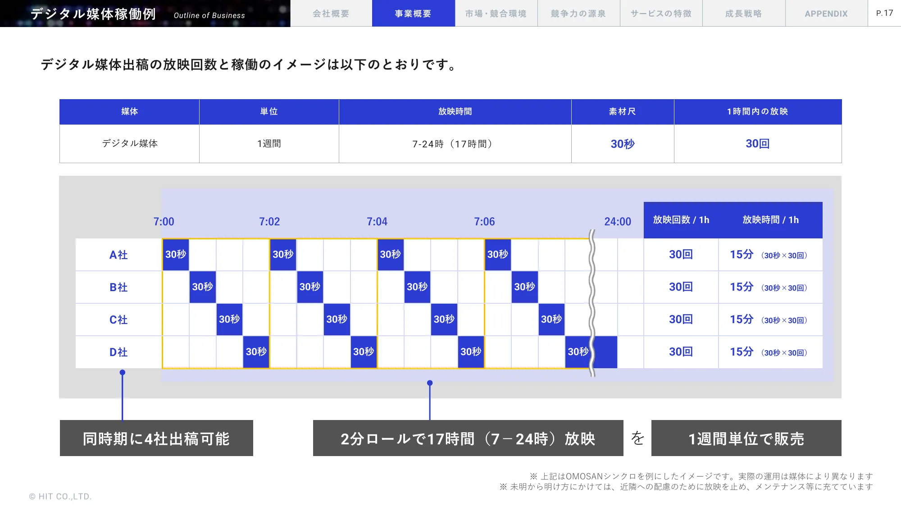Open the サービスの特徴 tab
Viewport: 901px width, 507px height.
(661, 13)
